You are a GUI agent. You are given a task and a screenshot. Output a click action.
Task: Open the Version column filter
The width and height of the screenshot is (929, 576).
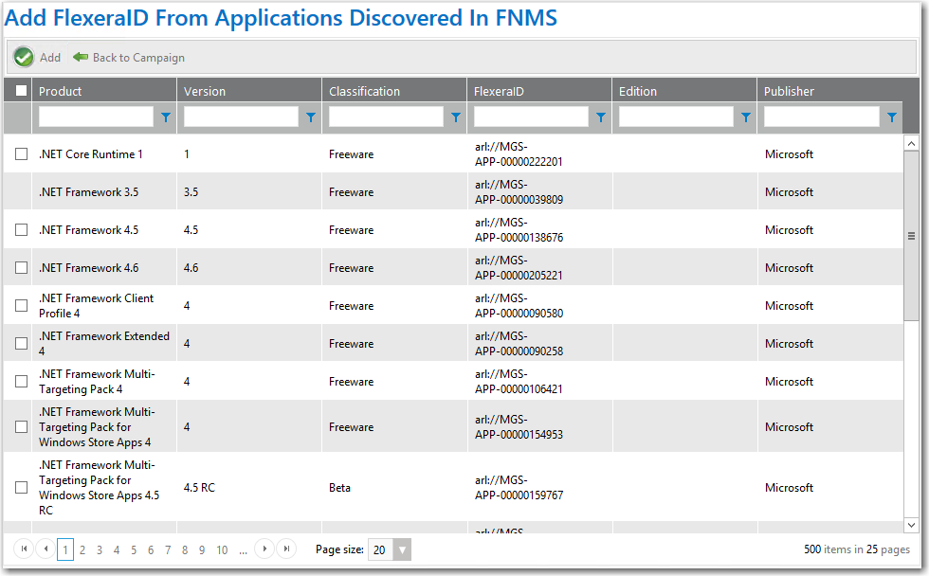tap(310, 117)
